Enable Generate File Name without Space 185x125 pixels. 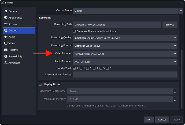74,31
